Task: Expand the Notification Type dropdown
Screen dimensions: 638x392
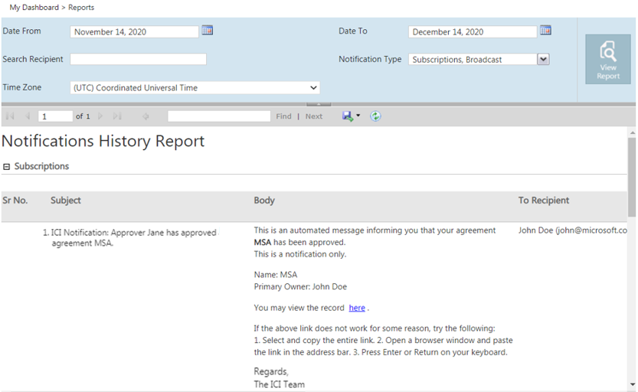Action: click(543, 59)
